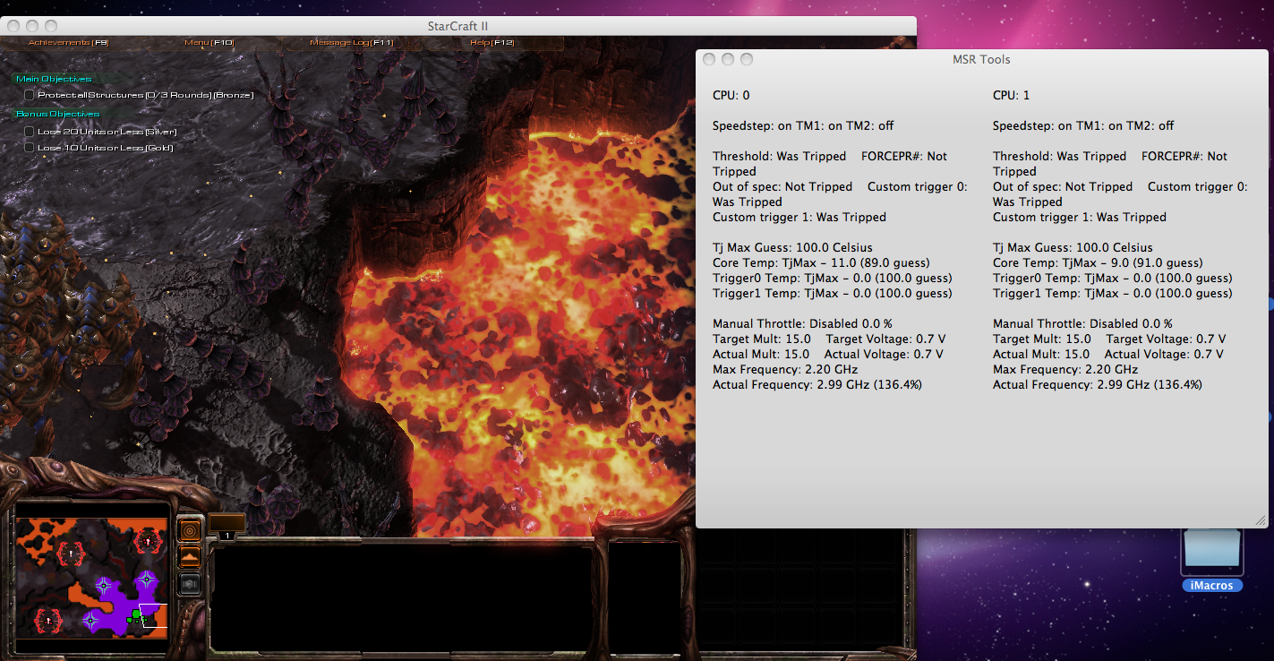Click the 'CPU: 0' label
Image resolution: width=1274 pixels, height=661 pixels.
click(731, 95)
